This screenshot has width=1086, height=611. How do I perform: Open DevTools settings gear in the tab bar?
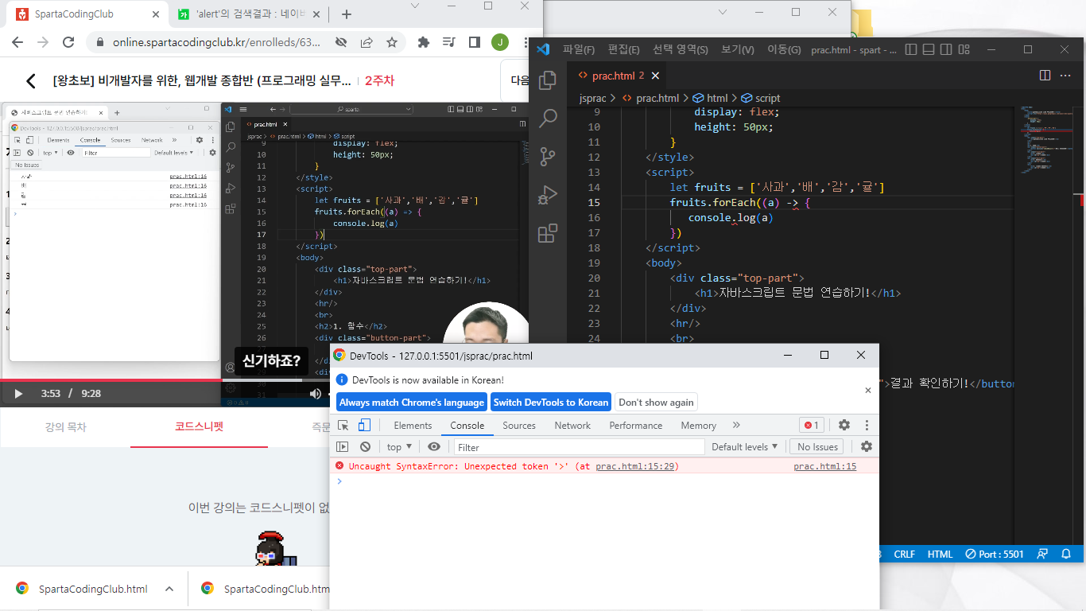tap(844, 426)
